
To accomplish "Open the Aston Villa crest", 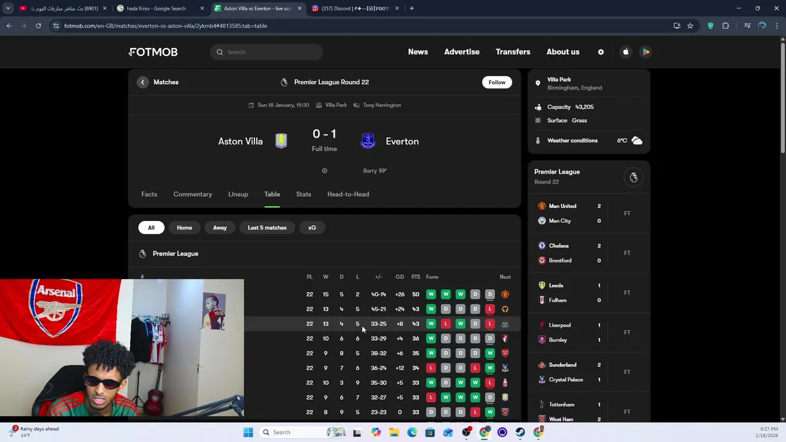I will click(281, 141).
